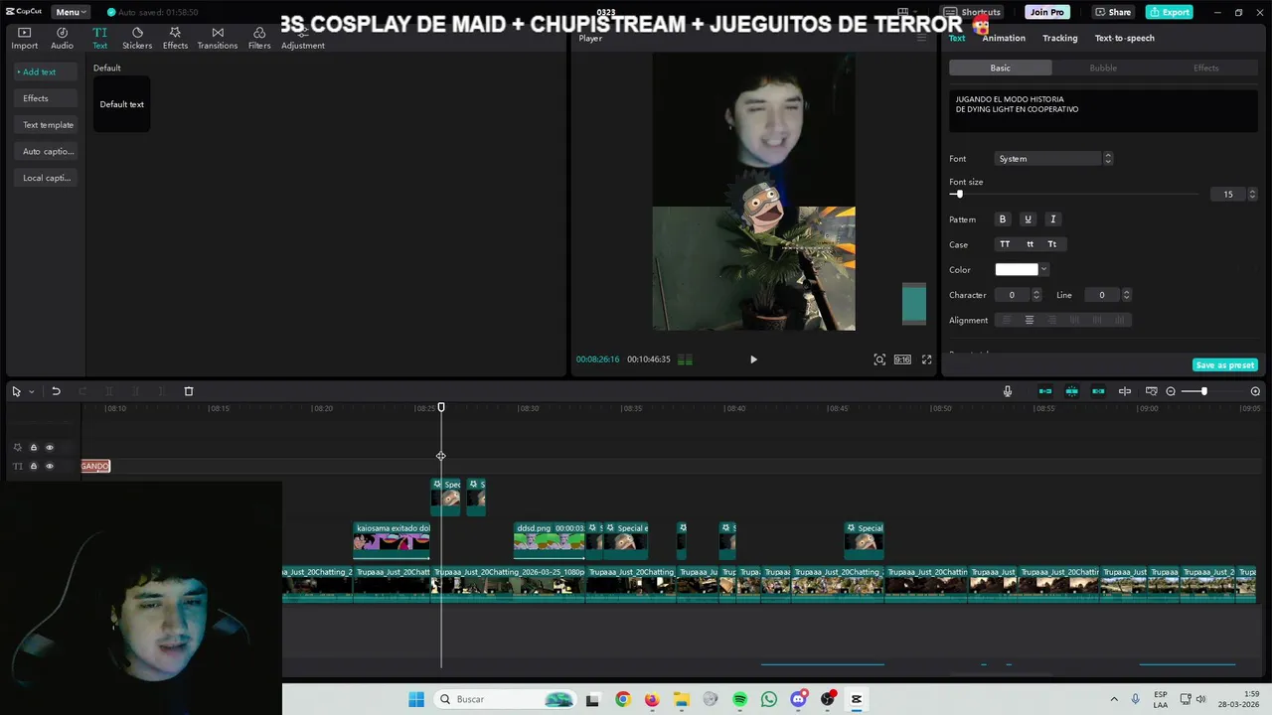Set text case to all uppercase TT
Viewport: 1272px width, 715px height.
(1005, 244)
